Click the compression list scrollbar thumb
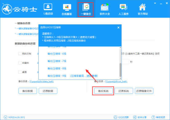170x120 pixels. 120,70
